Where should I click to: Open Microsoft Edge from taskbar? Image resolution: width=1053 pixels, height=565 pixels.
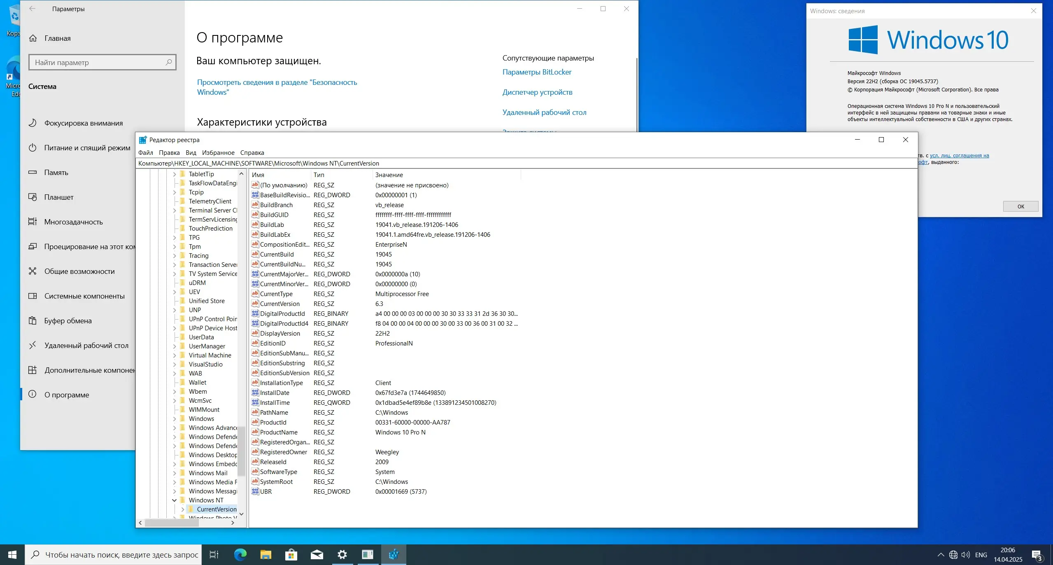240,555
